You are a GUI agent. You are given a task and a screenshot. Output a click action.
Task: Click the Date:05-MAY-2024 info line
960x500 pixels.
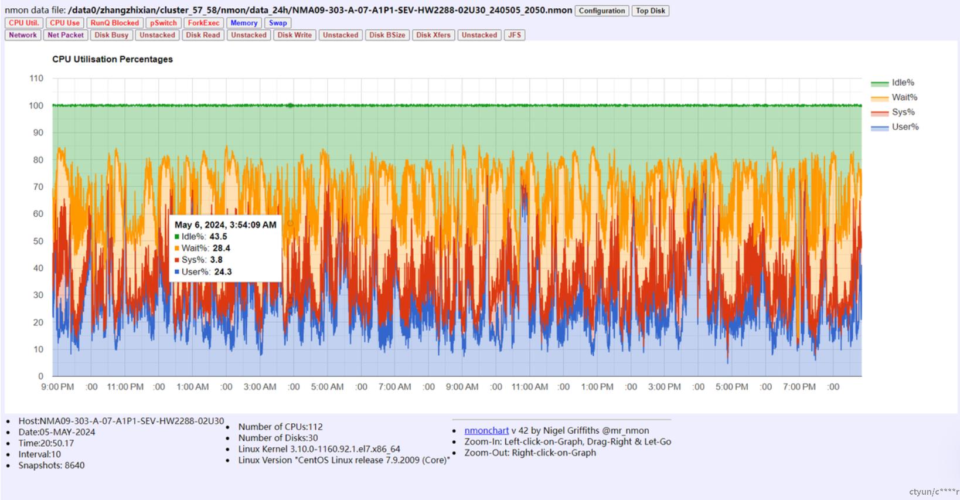tap(57, 432)
